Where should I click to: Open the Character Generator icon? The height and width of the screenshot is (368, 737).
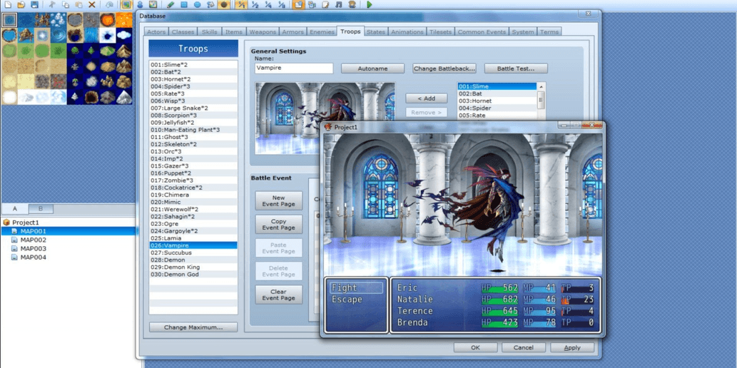[352, 5]
